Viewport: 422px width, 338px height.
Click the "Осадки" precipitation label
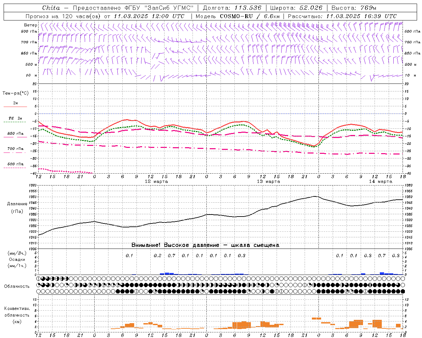[17, 259]
